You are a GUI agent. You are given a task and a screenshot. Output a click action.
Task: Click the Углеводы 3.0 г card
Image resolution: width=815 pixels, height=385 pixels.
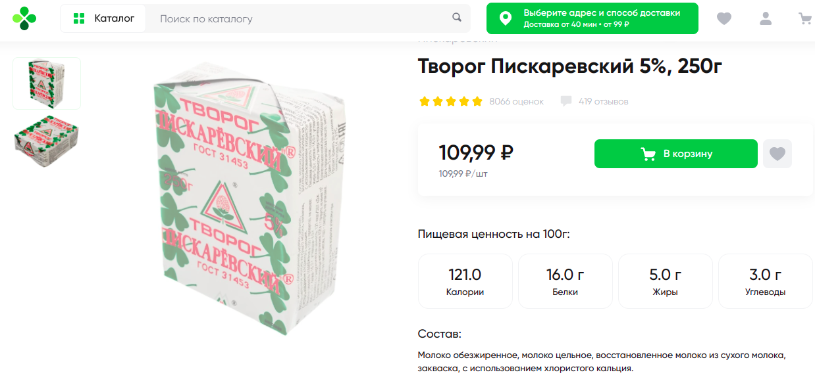tap(765, 281)
